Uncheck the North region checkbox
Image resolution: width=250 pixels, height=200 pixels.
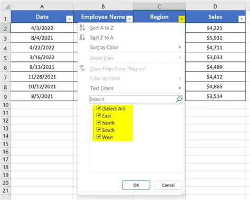[x=99, y=122]
